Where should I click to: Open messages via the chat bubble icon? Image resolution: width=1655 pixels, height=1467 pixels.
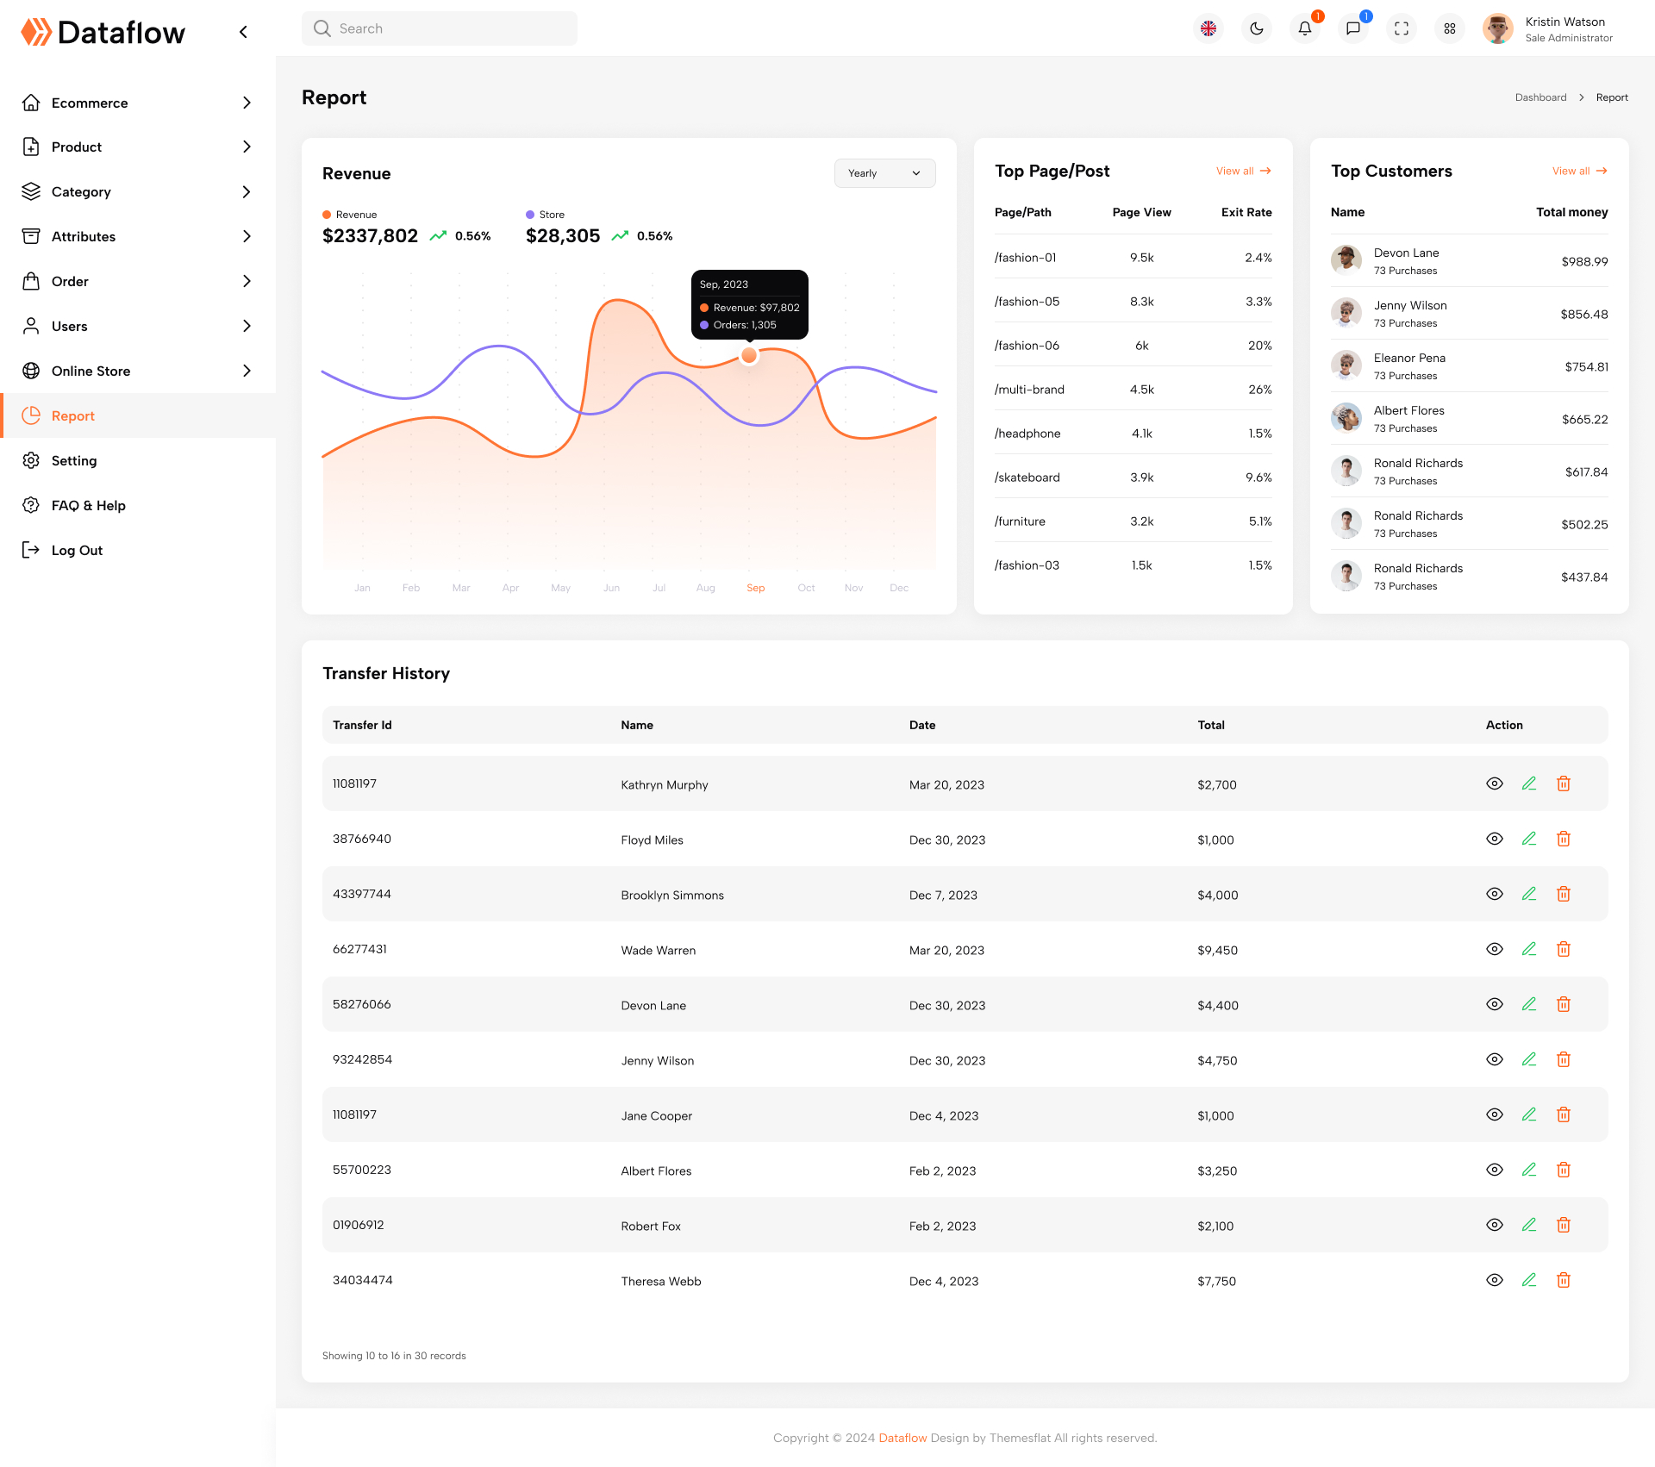(x=1352, y=28)
